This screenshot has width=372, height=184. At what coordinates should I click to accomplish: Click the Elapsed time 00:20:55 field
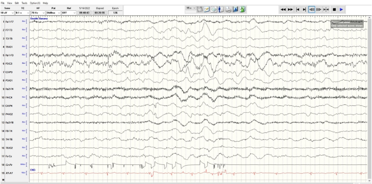pyautogui.click(x=100, y=13)
